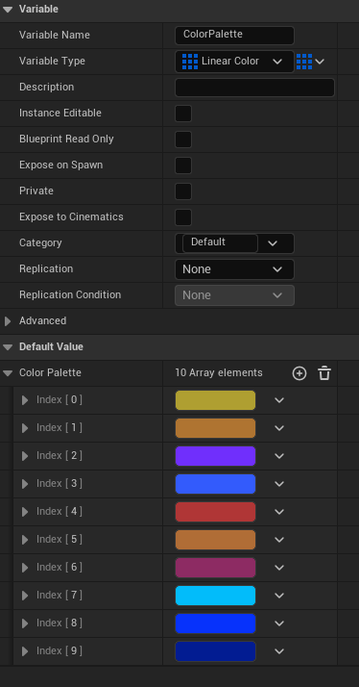Open the brown swatch at Index 5
The image size is (359, 687).
coord(215,540)
